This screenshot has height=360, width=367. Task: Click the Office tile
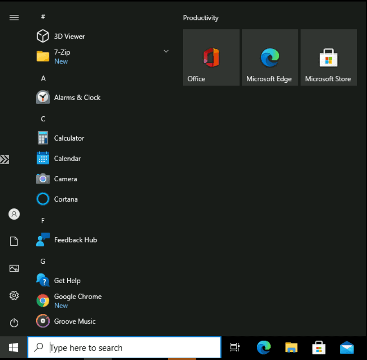point(211,57)
